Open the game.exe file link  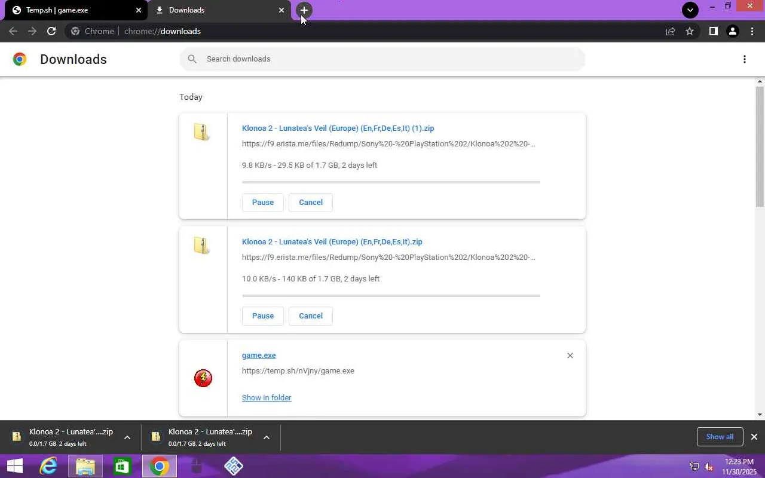pyautogui.click(x=259, y=355)
